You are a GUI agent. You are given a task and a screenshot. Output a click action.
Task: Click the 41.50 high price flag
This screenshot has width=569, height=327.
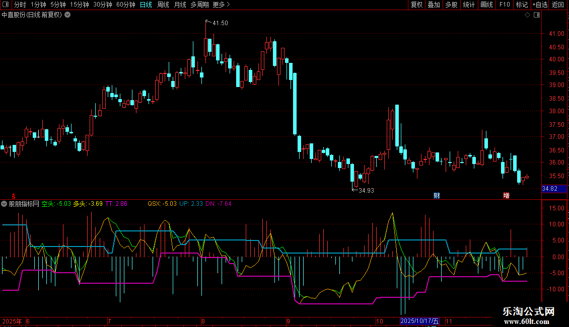point(220,23)
